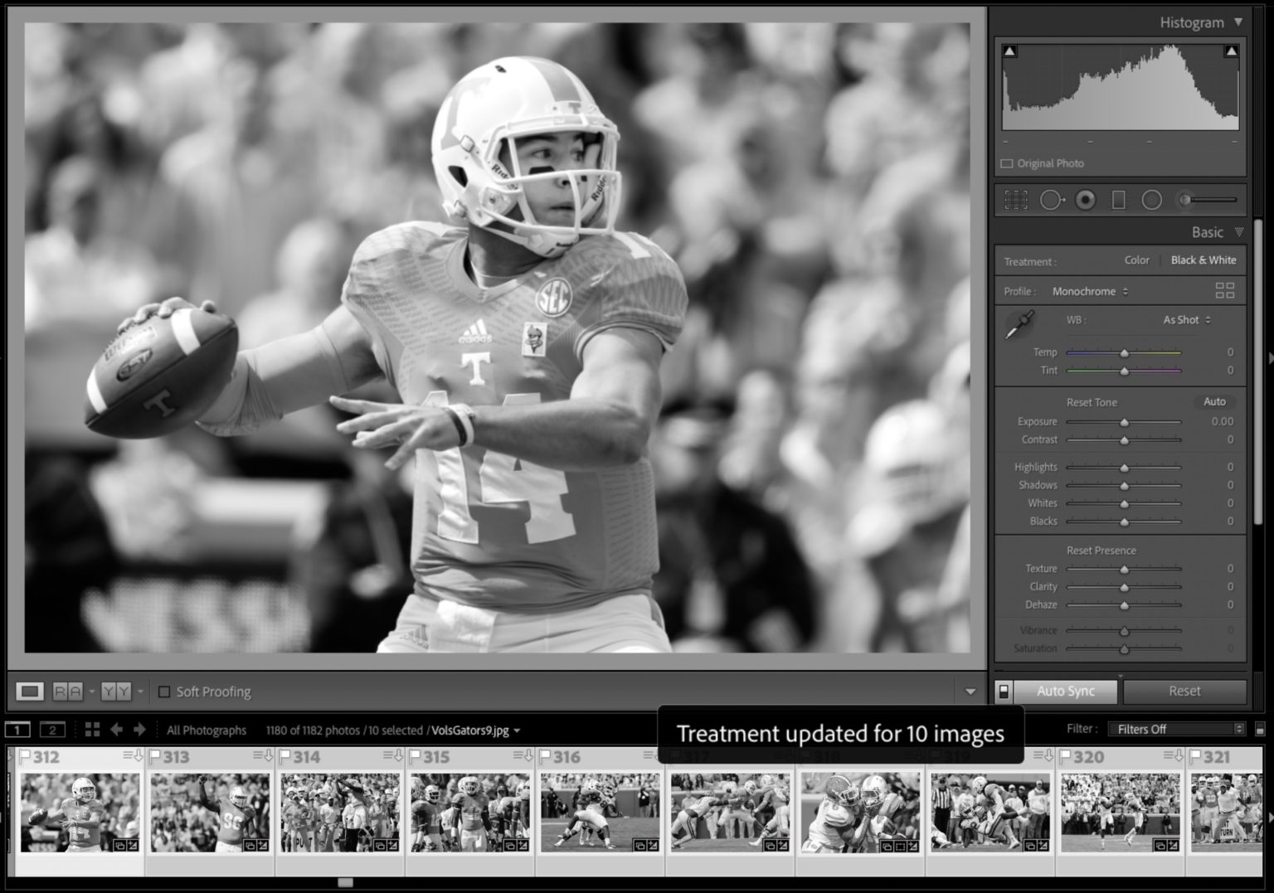Toggle the shadow clipping indicator on the histogram

pyautogui.click(x=1008, y=51)
